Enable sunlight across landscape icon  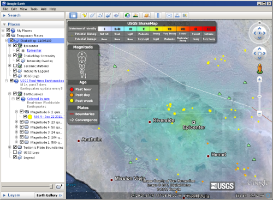coord(135,15)
